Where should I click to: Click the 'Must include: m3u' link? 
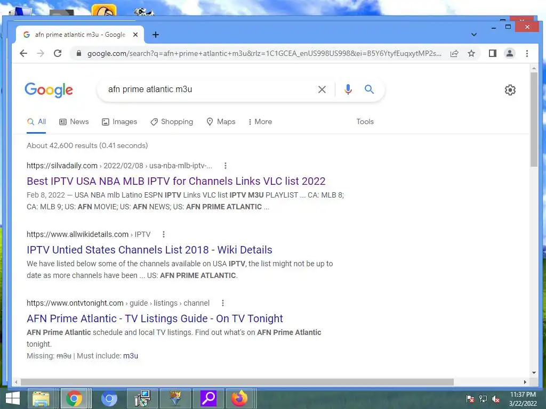(131, 356)
